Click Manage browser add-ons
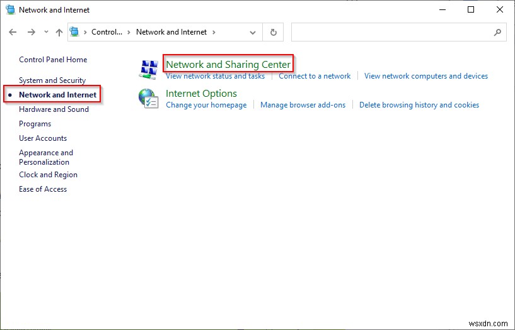This screenshot has width=515, height=330. click(x=303, y=105)
